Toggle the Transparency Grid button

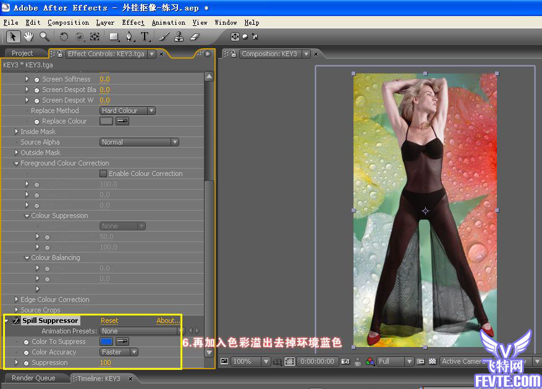[x=432, y=361]
